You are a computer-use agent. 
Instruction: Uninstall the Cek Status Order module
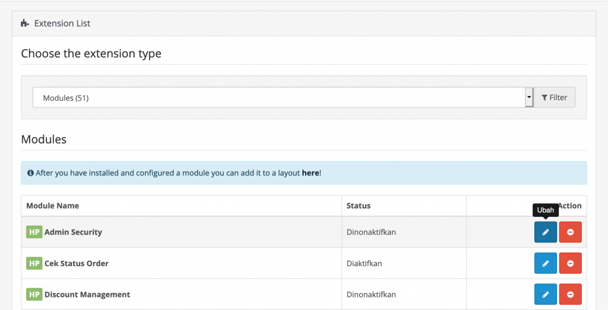[x=570, y=263]
